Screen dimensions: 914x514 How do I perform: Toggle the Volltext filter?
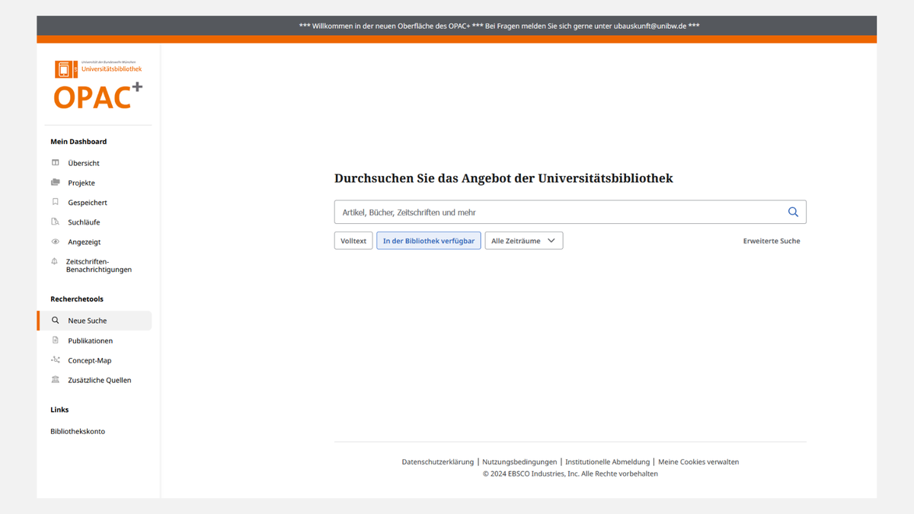click(x=353, y=241)
